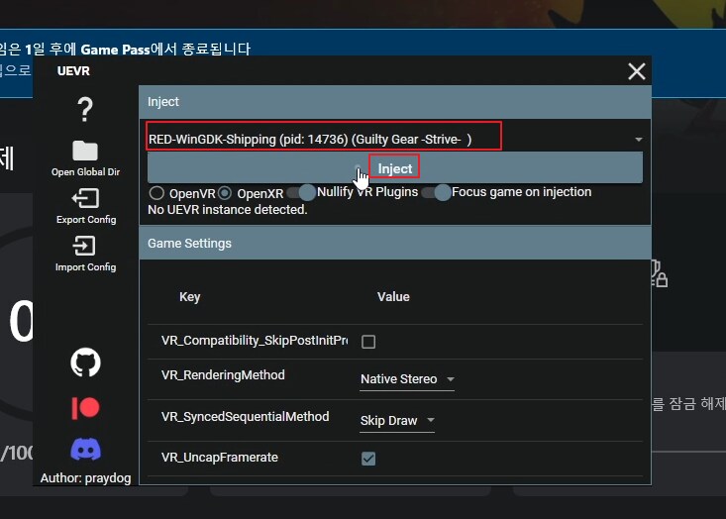Open the Patreon link icon
726x519 pixels.
click(x=86, y=408)
